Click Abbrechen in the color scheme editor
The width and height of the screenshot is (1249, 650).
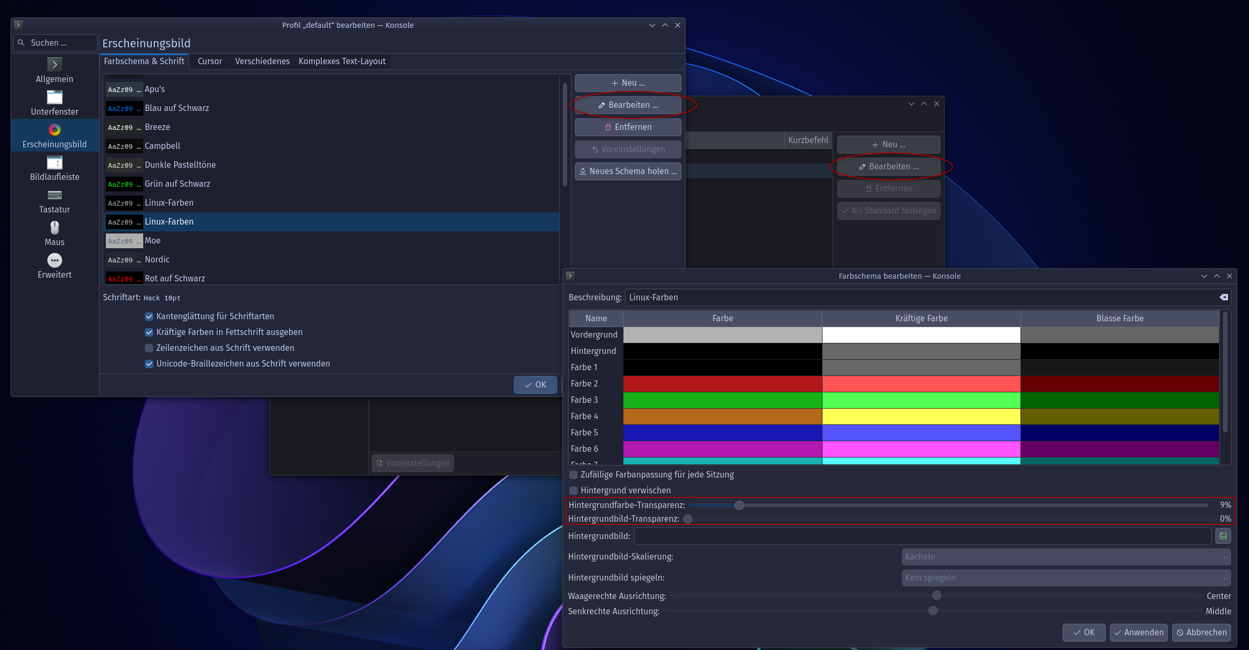click(x=1201, y=633)
